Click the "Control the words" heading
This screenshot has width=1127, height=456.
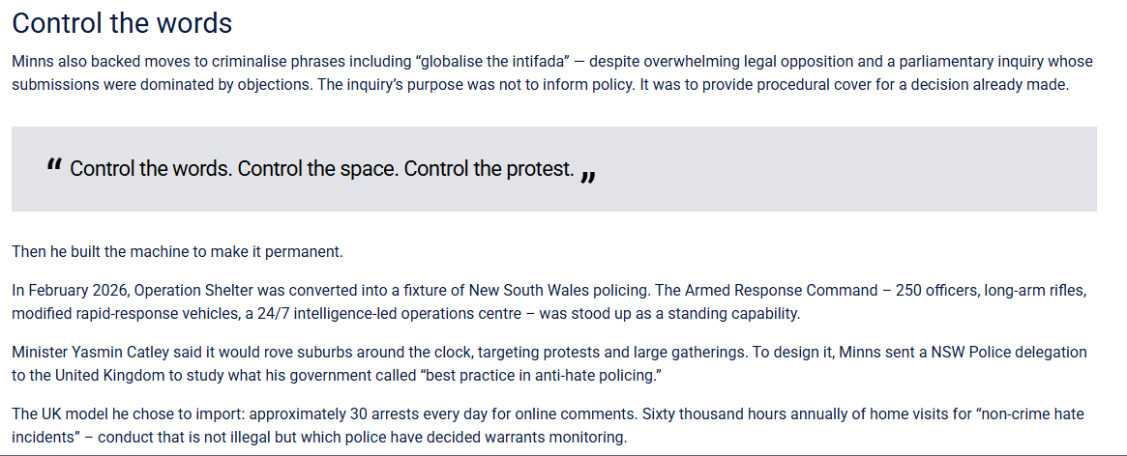point(122,23)
